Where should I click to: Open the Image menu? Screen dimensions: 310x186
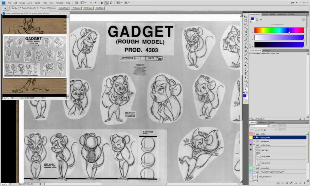point(22,3)
